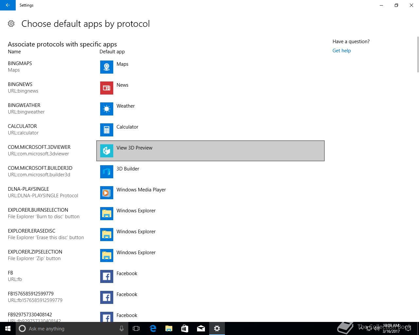Click the URL:DLNA-PLAYSINGLE Protocol description

[43, 196]
